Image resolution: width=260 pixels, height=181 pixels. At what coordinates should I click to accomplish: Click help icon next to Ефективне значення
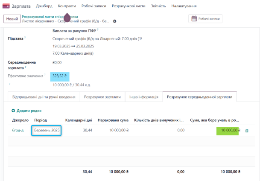(45, 75)
